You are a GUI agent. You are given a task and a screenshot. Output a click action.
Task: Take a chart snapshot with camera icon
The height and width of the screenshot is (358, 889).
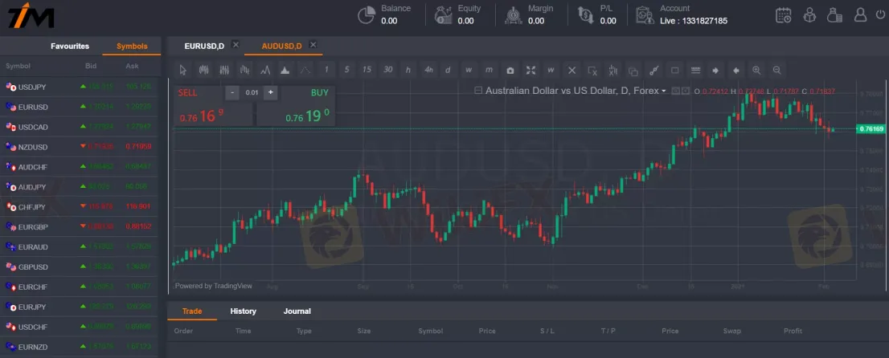tap(510, 71)
